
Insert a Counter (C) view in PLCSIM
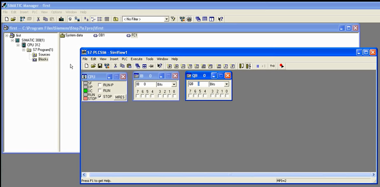pyautogui.click(x=197, y=66)
